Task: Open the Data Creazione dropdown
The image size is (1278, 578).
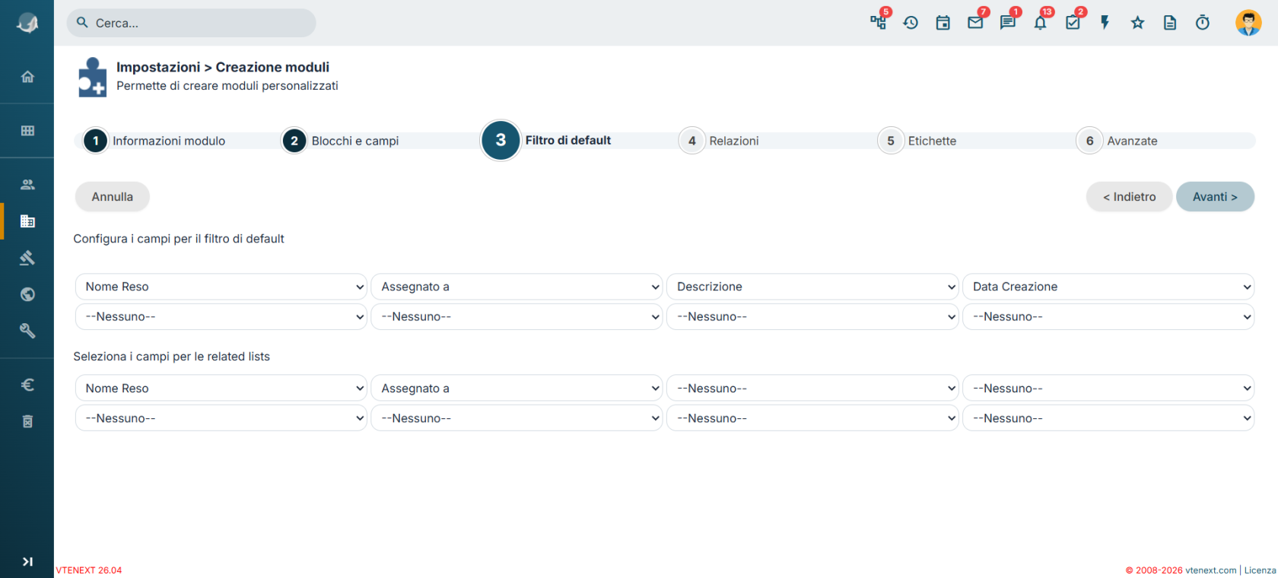Action: pyautogui.click(x=1108, y=287)
